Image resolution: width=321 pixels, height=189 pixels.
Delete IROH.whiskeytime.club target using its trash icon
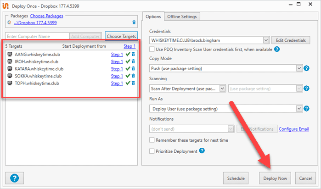click(x=133, y=61)
